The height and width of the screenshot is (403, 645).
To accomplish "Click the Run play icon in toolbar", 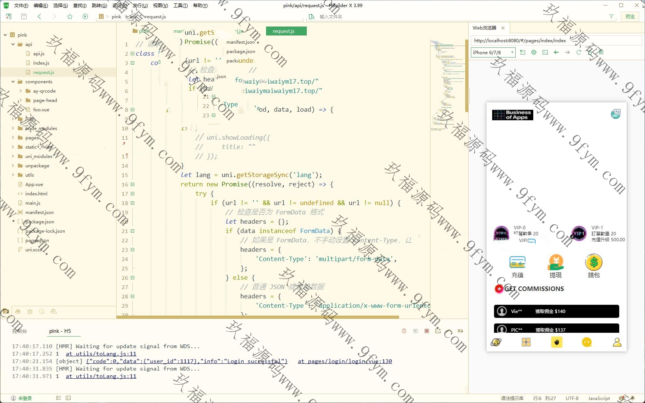I will (85, 16).
